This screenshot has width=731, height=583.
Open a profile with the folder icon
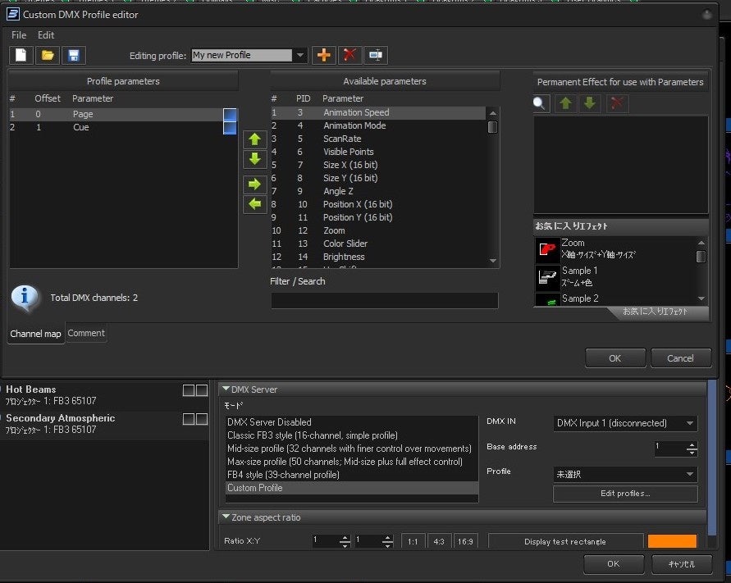[48, 56]
